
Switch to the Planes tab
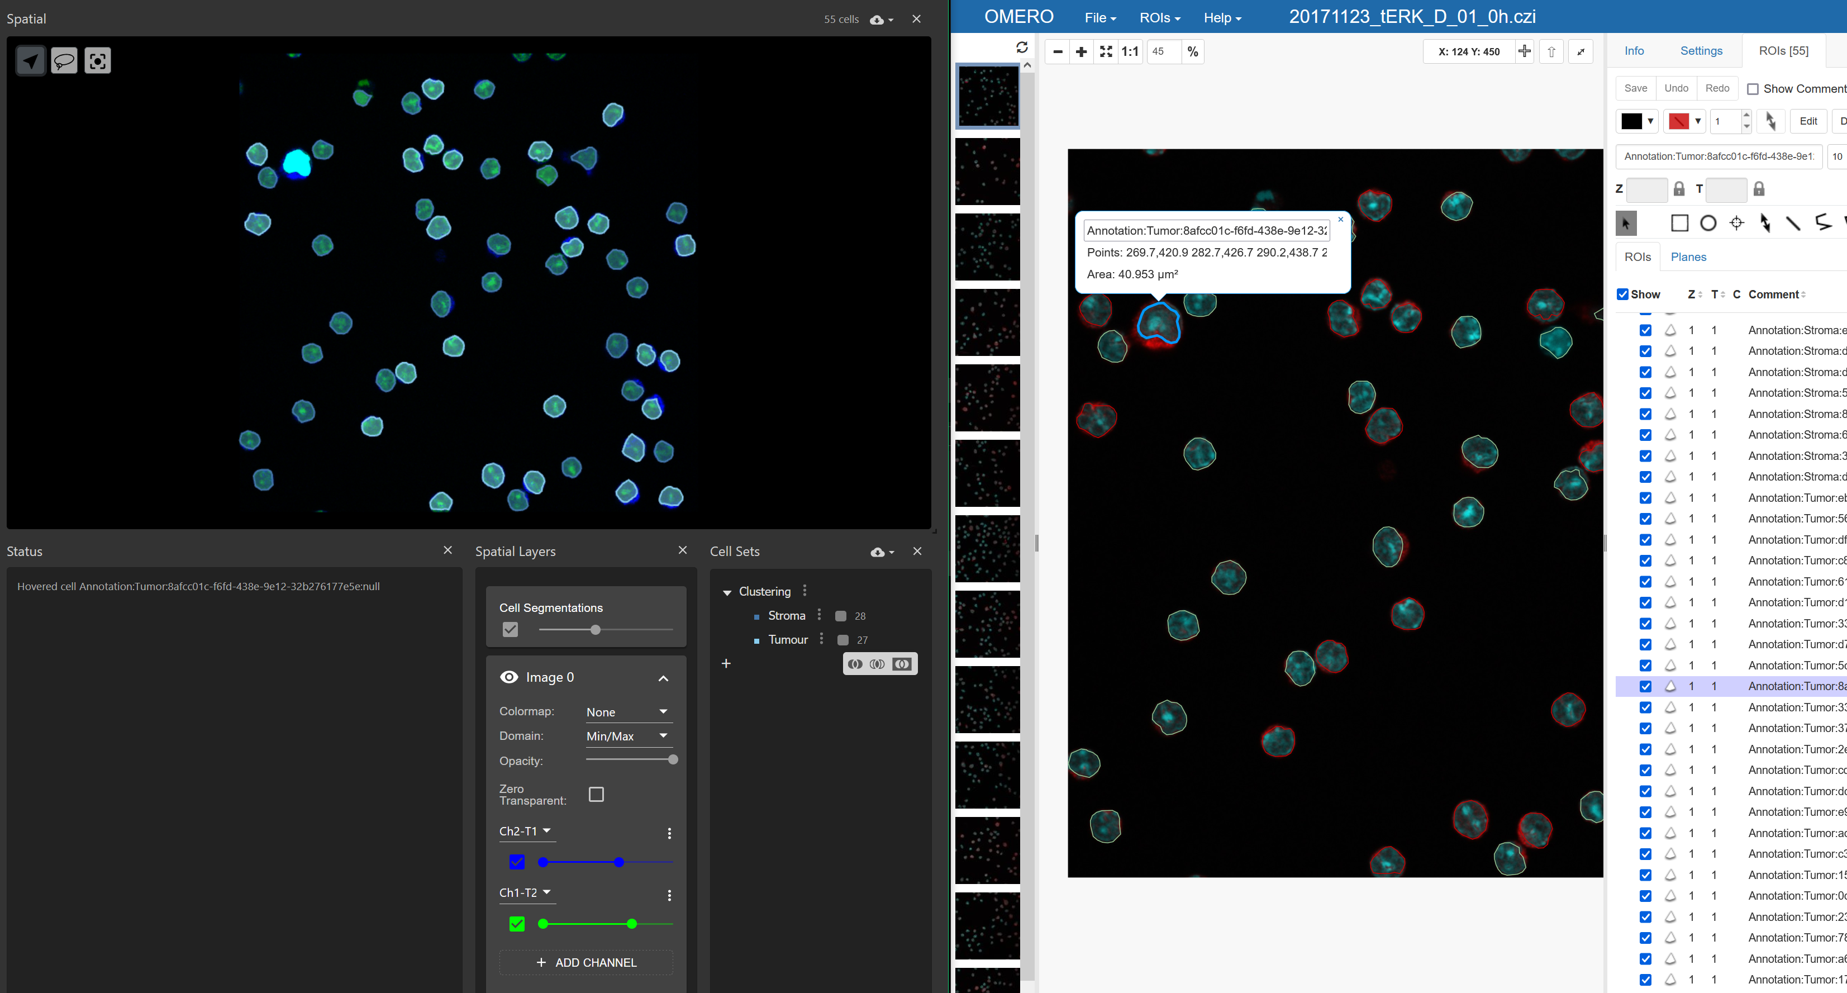1688,256
